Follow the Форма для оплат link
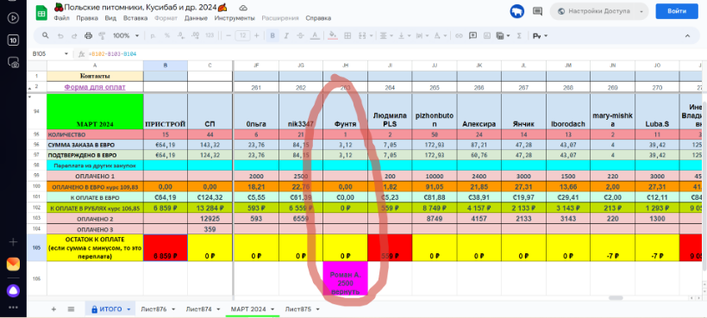This screenshot has height=318, width=707. click(95, 87)
